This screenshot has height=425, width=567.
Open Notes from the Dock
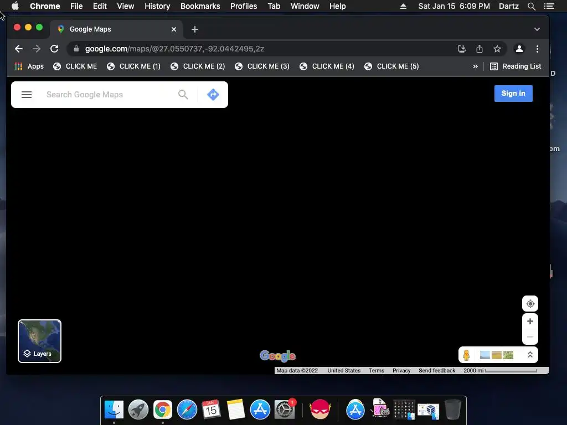[x=236, y=410]
